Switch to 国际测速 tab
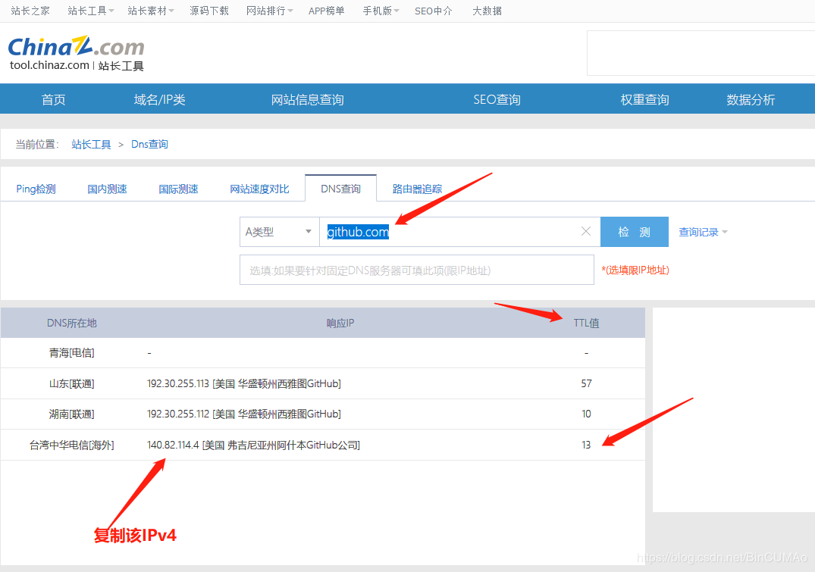 [178, 189]
